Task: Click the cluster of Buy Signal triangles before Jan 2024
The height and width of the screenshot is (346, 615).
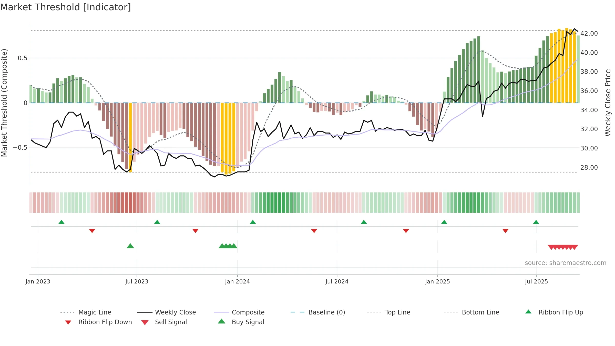Action: point(228,246)
